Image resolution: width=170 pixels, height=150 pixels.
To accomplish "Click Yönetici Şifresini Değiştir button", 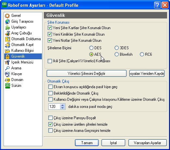I will 87,74.
